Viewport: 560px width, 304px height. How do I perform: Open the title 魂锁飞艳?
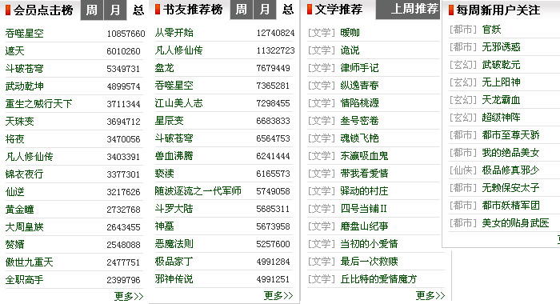(x=360, y=138)
